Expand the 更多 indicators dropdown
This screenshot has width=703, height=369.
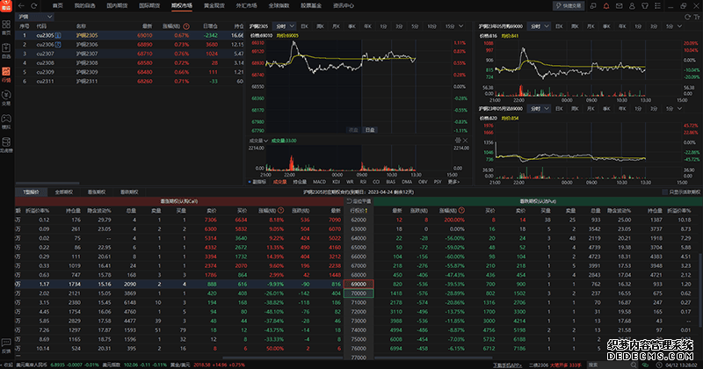[453, 183]
